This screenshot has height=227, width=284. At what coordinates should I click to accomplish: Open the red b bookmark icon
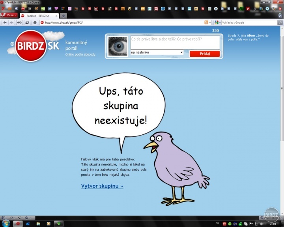248,9
